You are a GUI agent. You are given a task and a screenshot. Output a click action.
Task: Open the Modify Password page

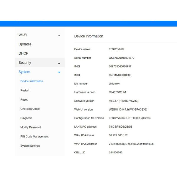pyautogui.click(x=31, y=127)
